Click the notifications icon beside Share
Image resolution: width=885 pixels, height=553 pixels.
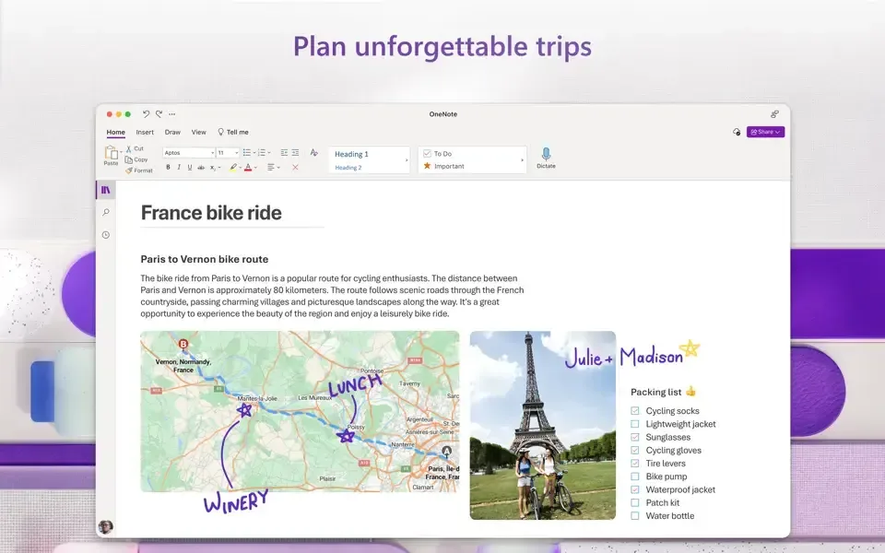(737, 132)
